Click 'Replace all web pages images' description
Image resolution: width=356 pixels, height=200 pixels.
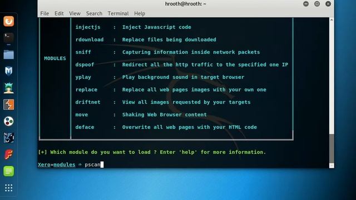pyautogui.click(x=194, y=89)
